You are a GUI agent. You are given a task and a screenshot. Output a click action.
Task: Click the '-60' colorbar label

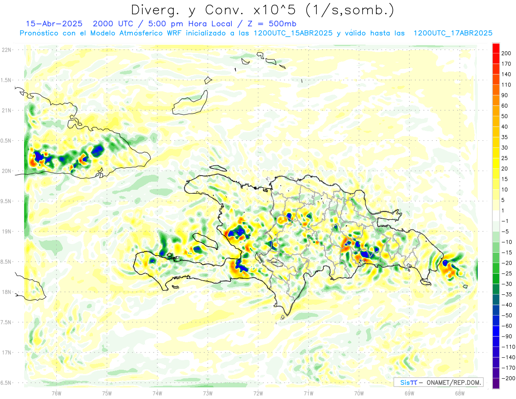click(506, 326)
